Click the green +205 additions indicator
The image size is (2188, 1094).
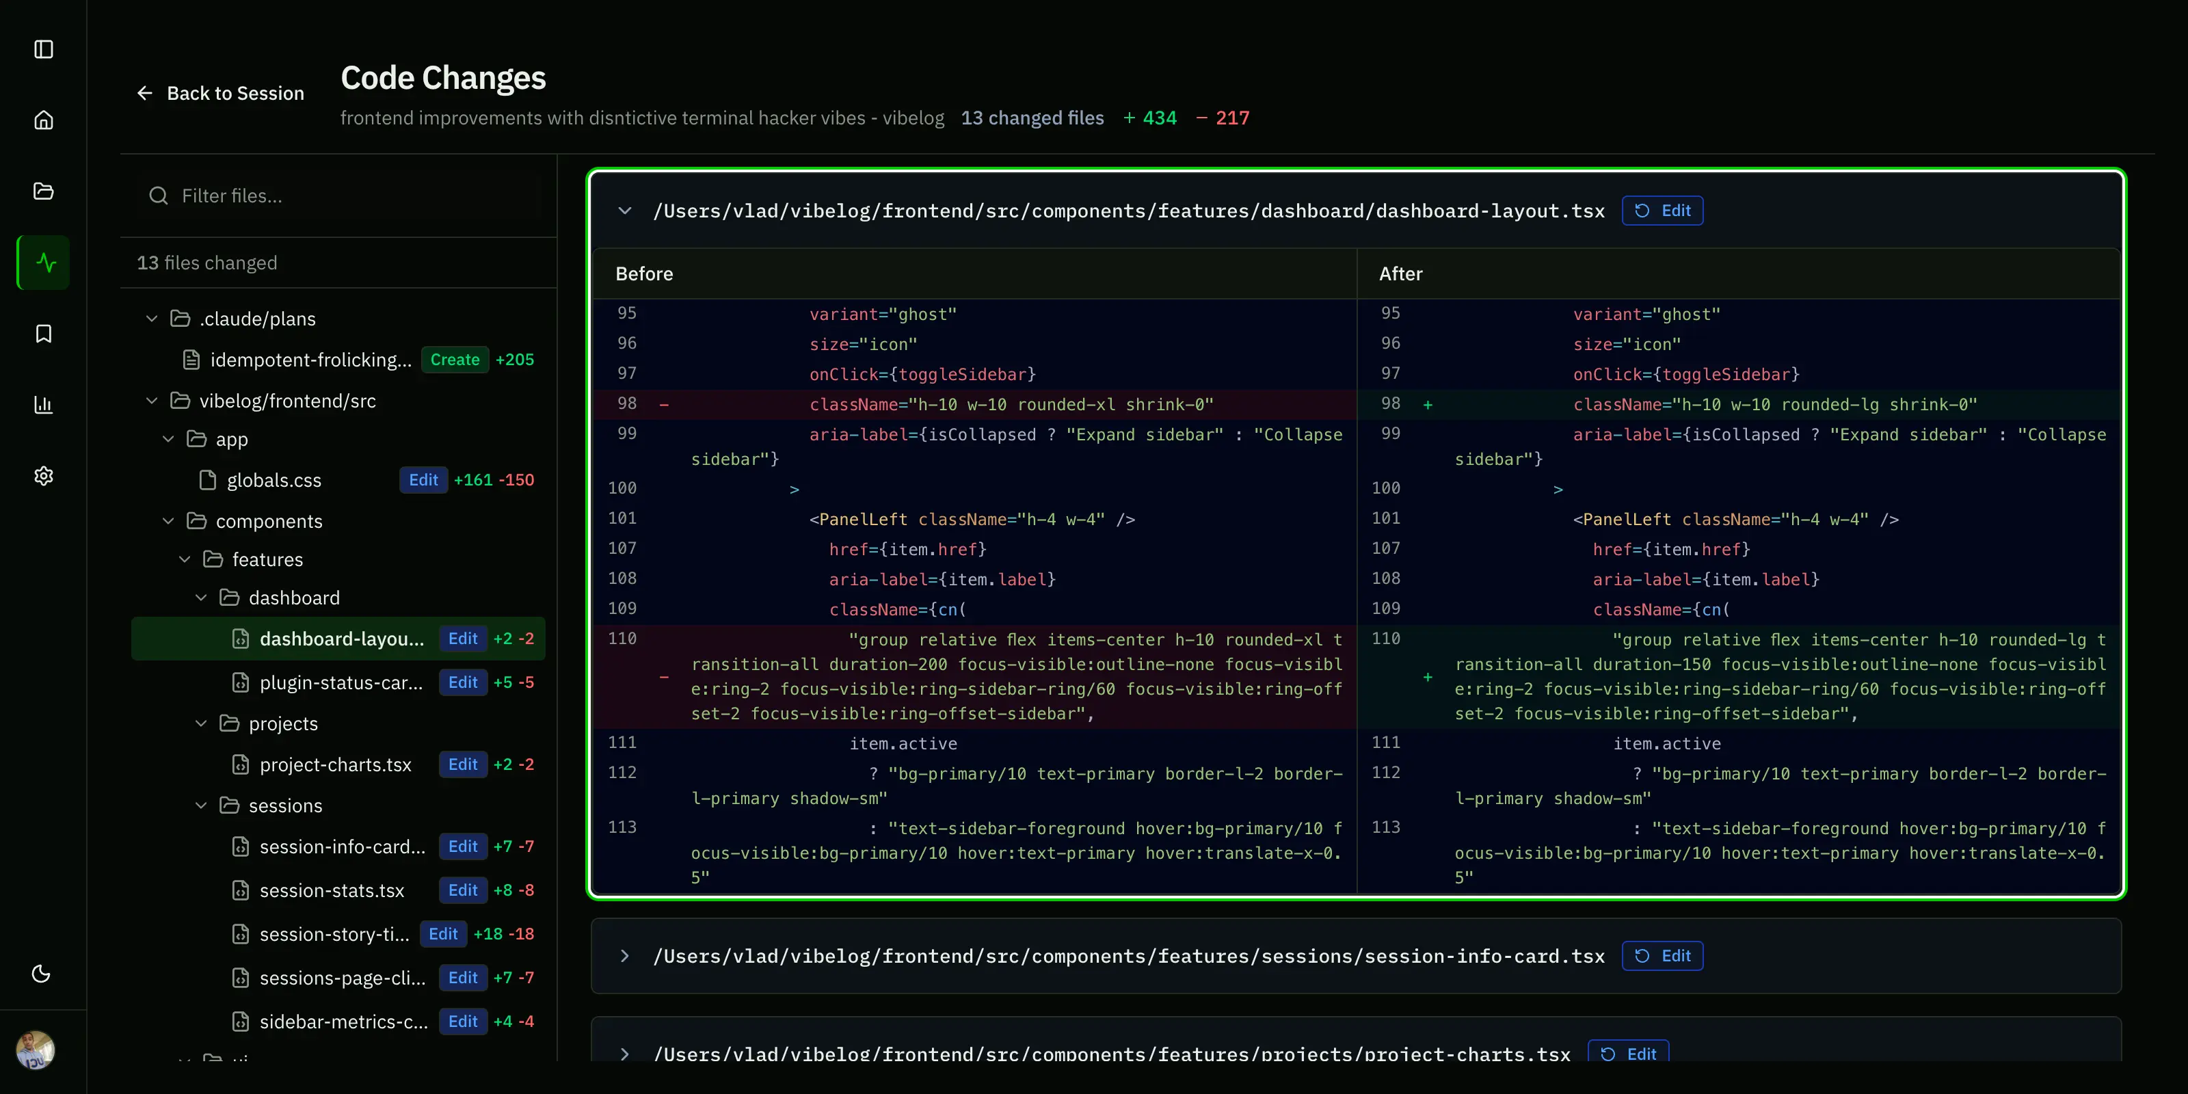[515, 359]
